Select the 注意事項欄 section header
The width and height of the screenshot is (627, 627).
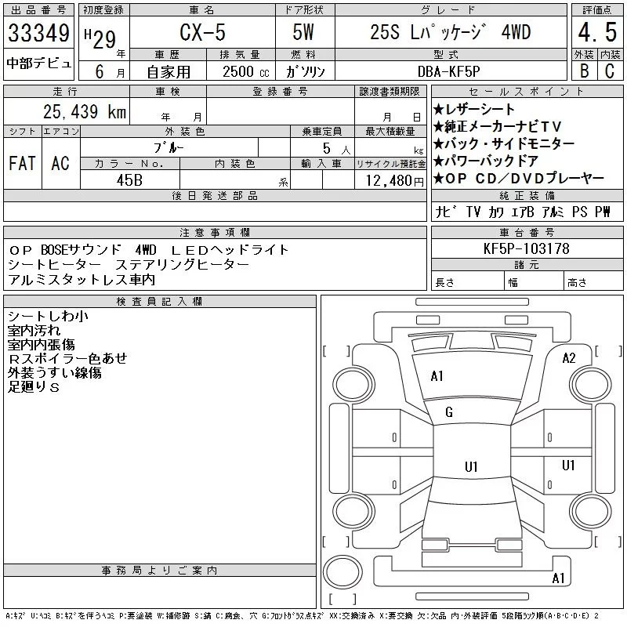(215, 232)
